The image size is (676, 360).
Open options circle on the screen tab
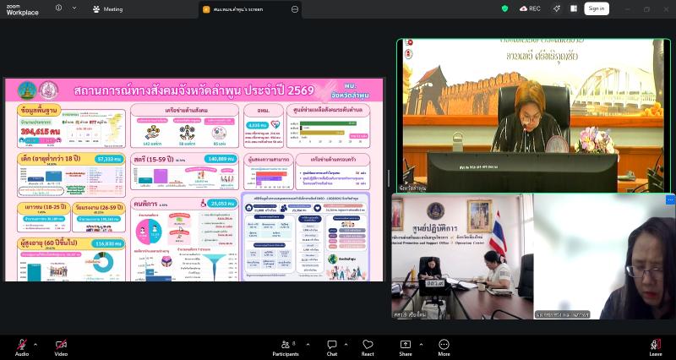coord(295,9)
